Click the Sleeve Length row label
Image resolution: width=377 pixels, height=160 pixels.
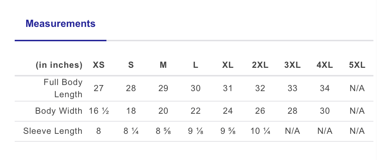pyautogui.click(x=53, y=131)
